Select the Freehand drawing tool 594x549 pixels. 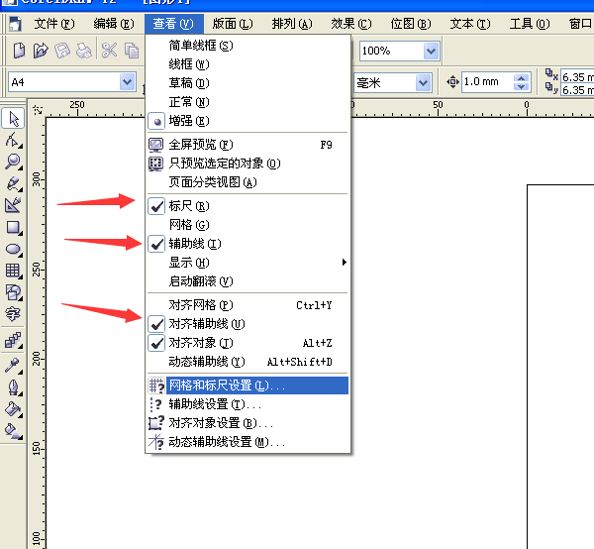pos(13,183)
